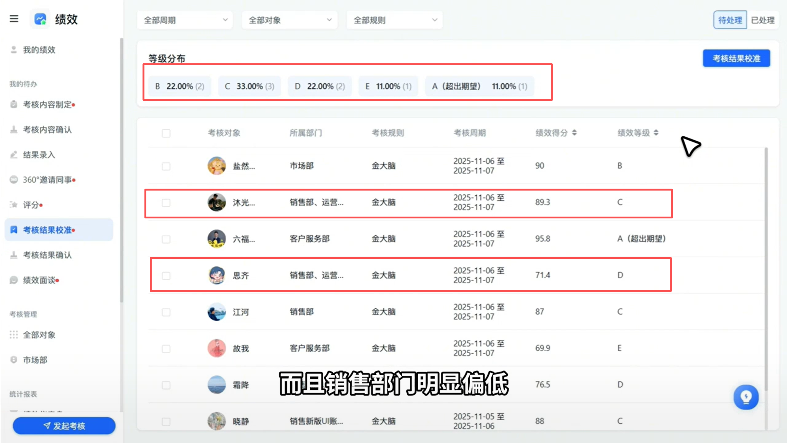Click the 360°邀请同事 icon
787x443 pixels.
14,179
